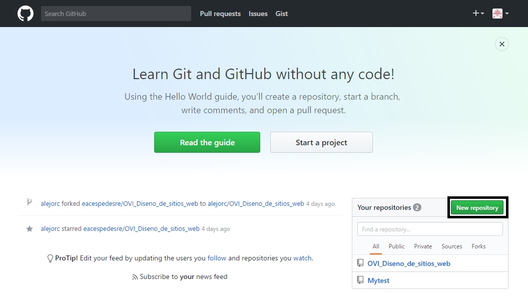Click the star icon in the feed
The image size is (528, 297).
coord(30,229)
